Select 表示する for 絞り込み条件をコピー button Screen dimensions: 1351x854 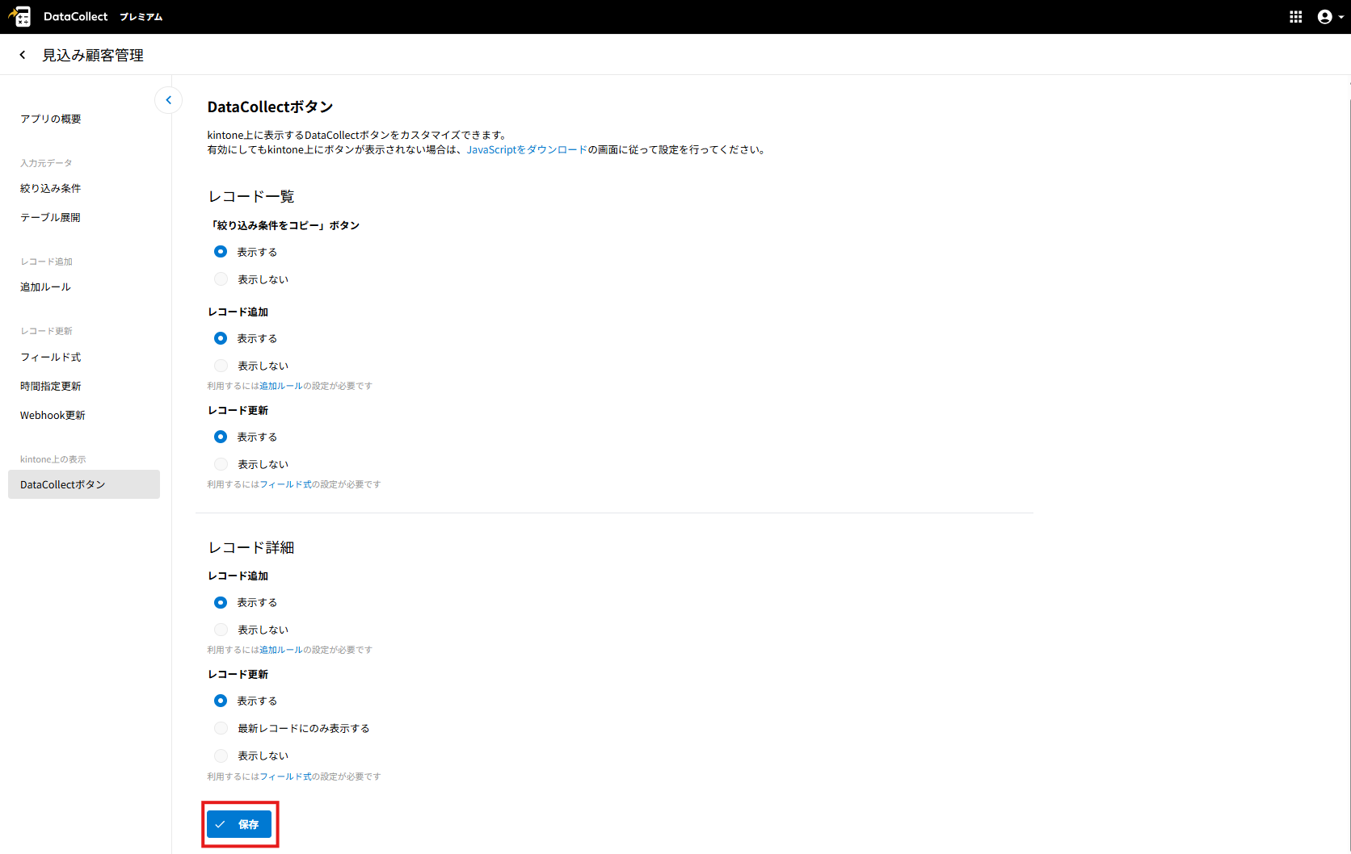pyautogui.click(x=221, y=252)
